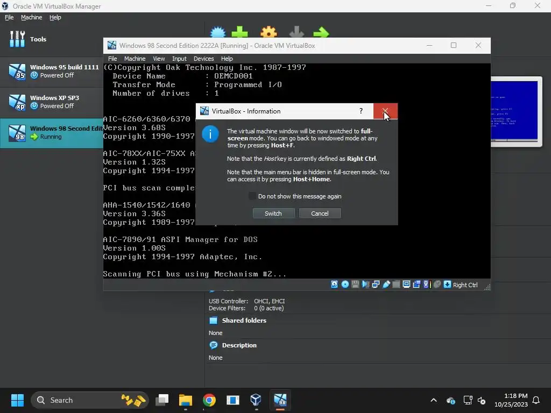
Task: Click display monitor icon in VM status bar
Action: coord(406,284)
